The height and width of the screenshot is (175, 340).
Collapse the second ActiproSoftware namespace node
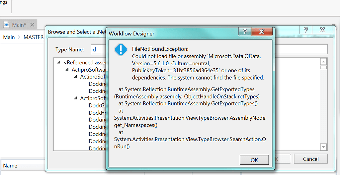(75, 98)
